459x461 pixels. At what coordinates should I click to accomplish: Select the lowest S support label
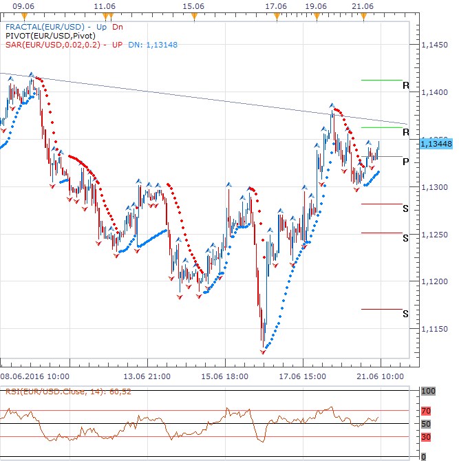406,314
